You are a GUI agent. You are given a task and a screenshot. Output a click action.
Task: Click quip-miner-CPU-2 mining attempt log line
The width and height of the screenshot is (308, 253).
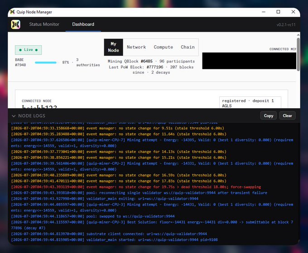pos(152,166)
